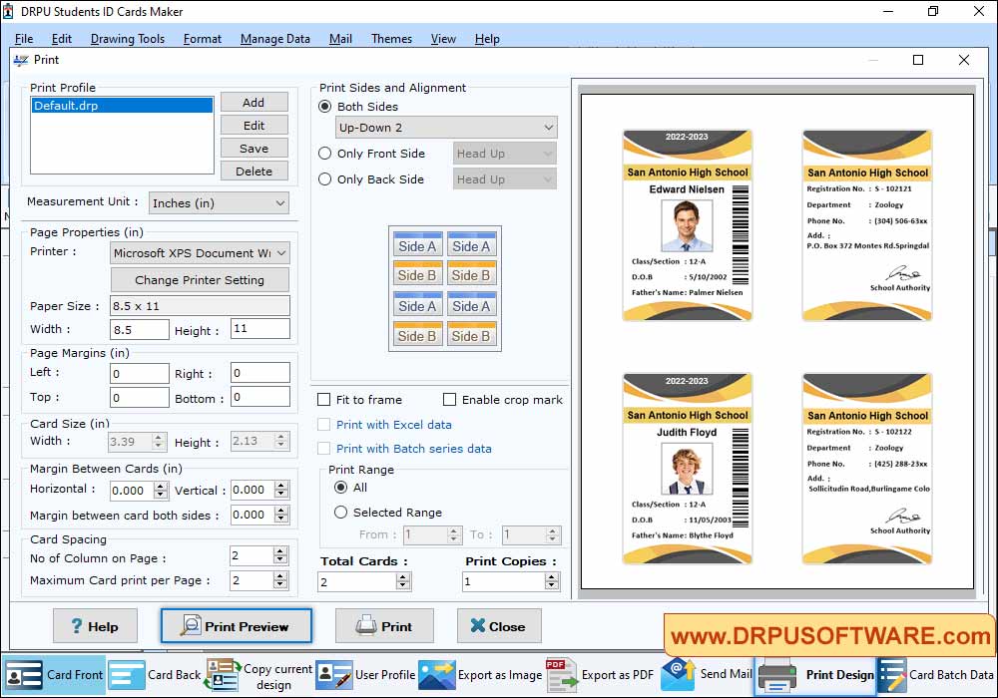
Task: Click the Delete profile button
Action: click(x=253, y=171)
